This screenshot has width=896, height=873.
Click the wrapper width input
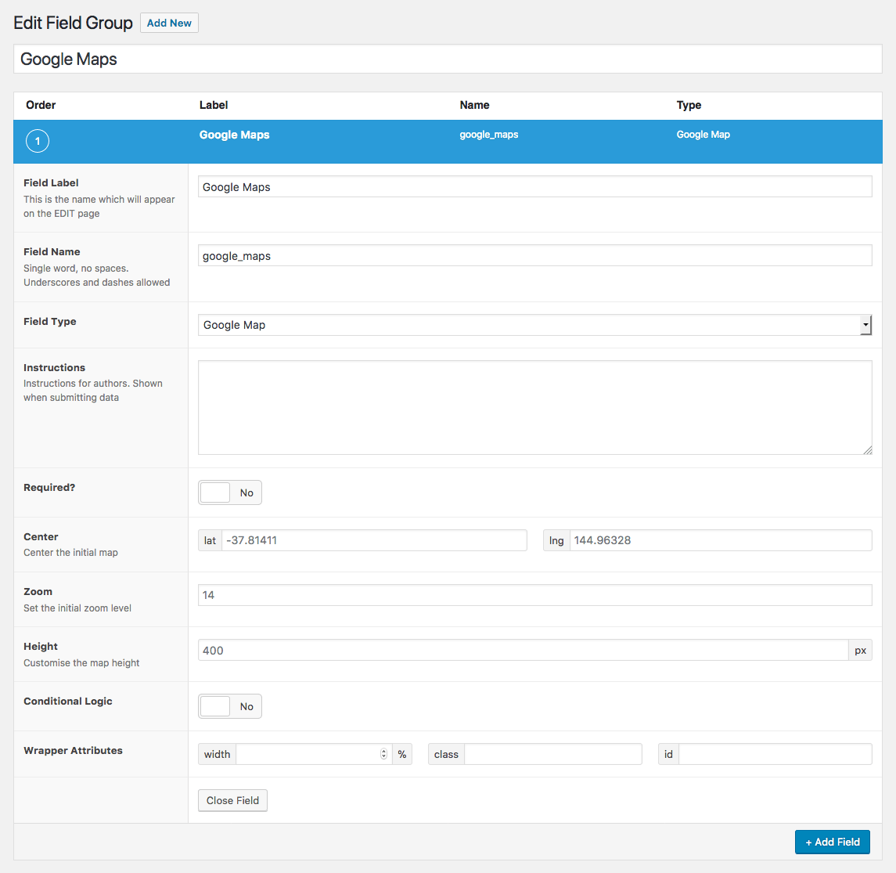314,754
